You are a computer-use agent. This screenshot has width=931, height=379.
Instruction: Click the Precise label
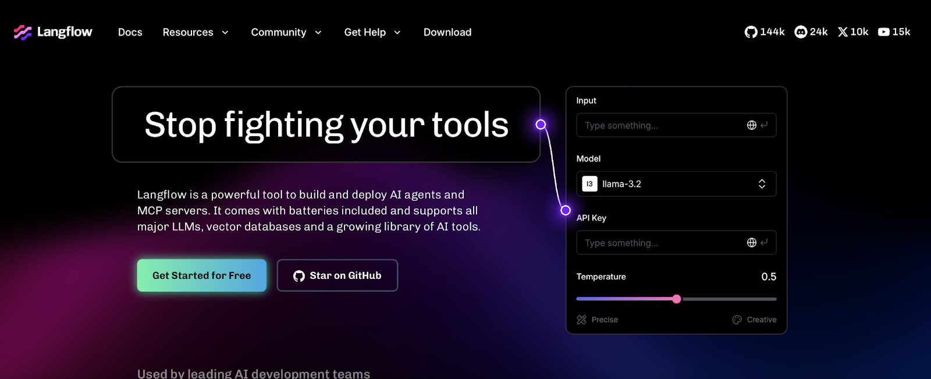coord(605,320)
